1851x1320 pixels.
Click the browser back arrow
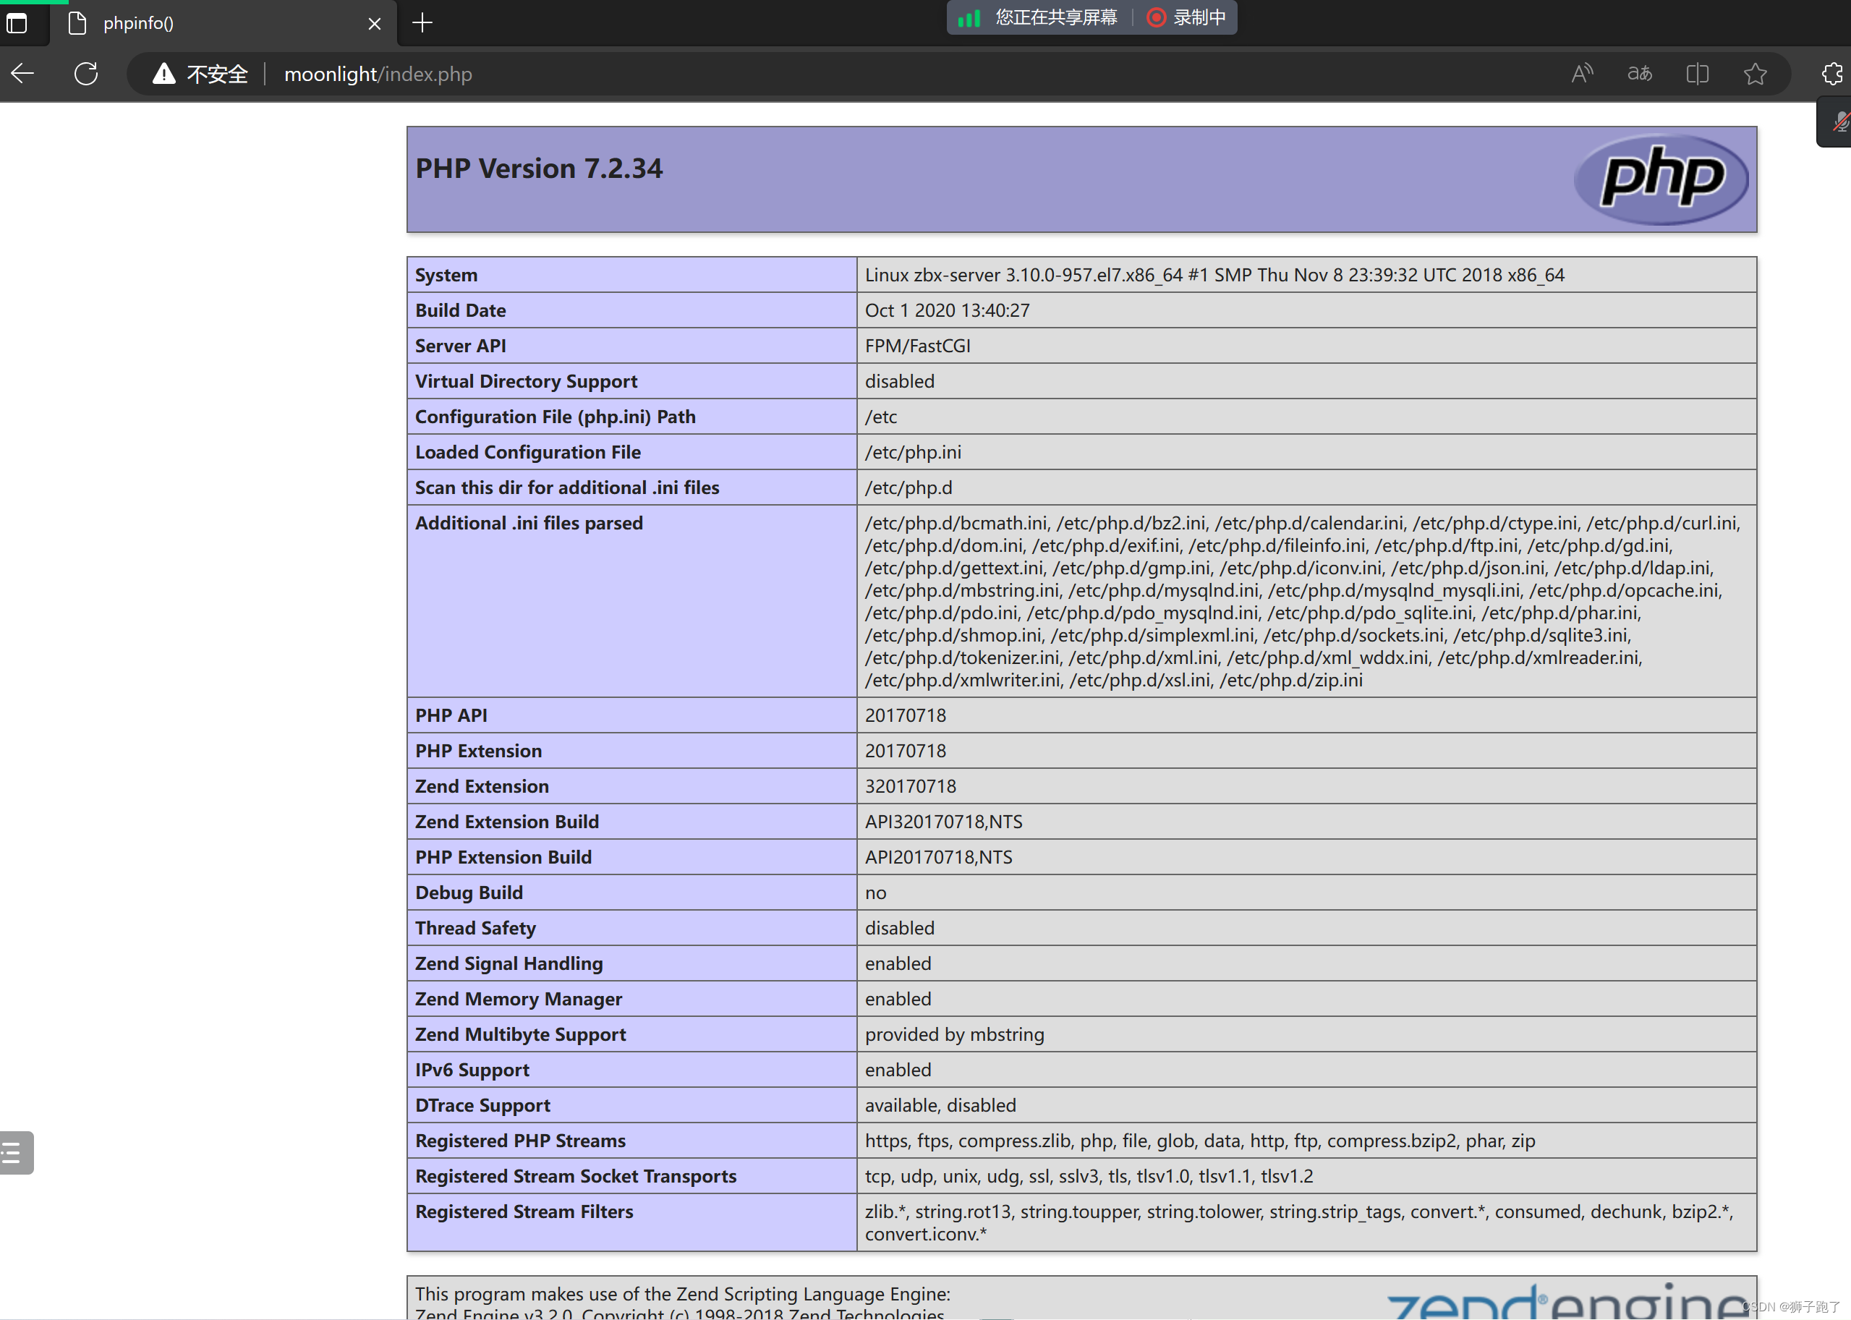coord(22,74)
